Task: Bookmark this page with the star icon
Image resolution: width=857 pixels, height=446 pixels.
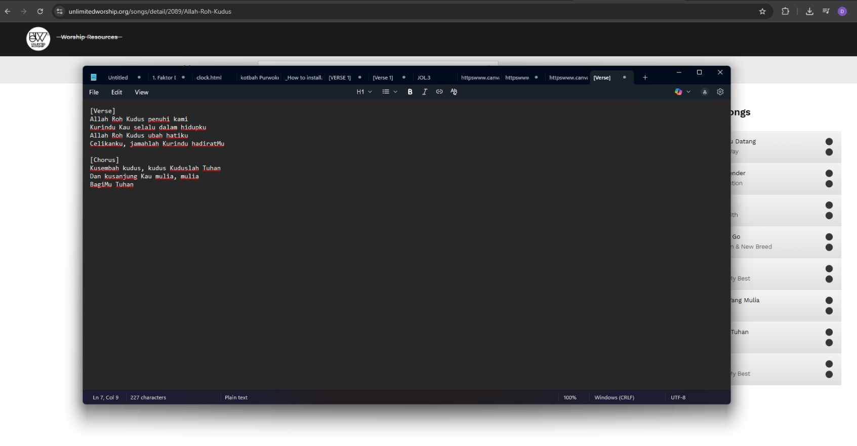Action: pos(762,12)
